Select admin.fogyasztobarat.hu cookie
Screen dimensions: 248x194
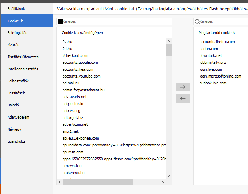coord(83,90)
